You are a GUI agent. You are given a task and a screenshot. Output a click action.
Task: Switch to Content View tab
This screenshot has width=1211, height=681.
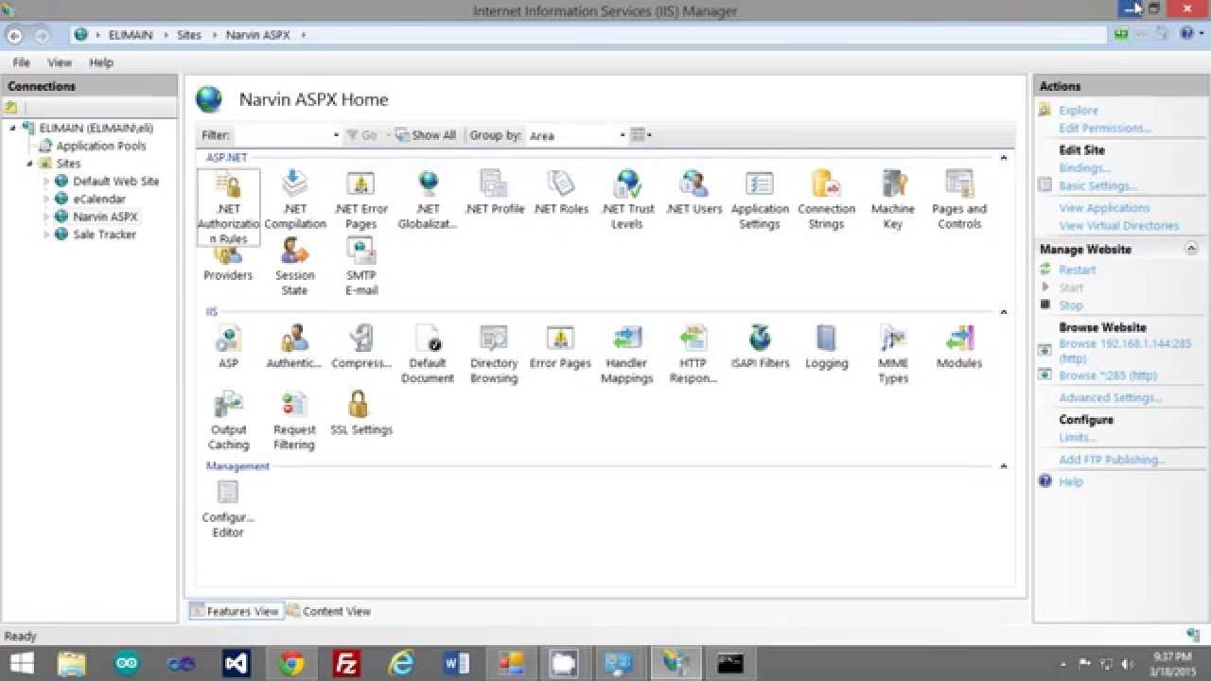[328, 611]
